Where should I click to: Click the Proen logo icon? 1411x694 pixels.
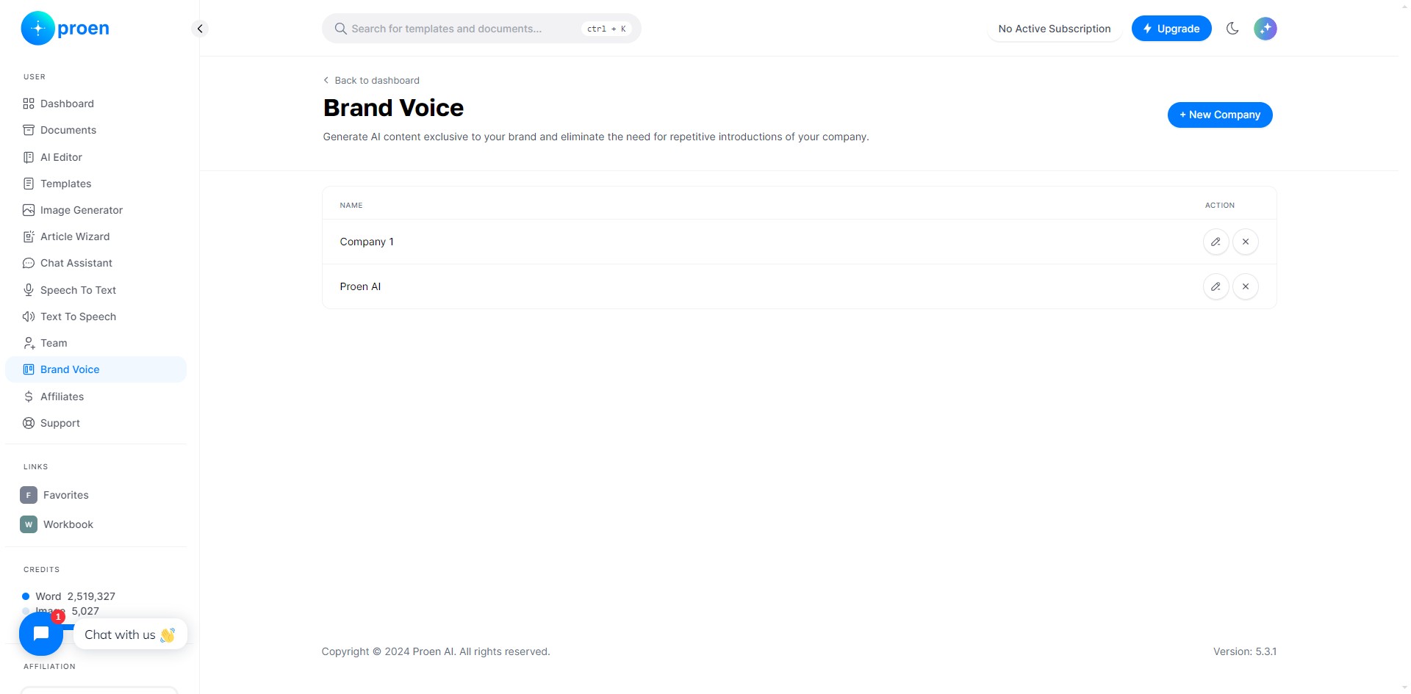pyautogui.click(x=37, y=29)
